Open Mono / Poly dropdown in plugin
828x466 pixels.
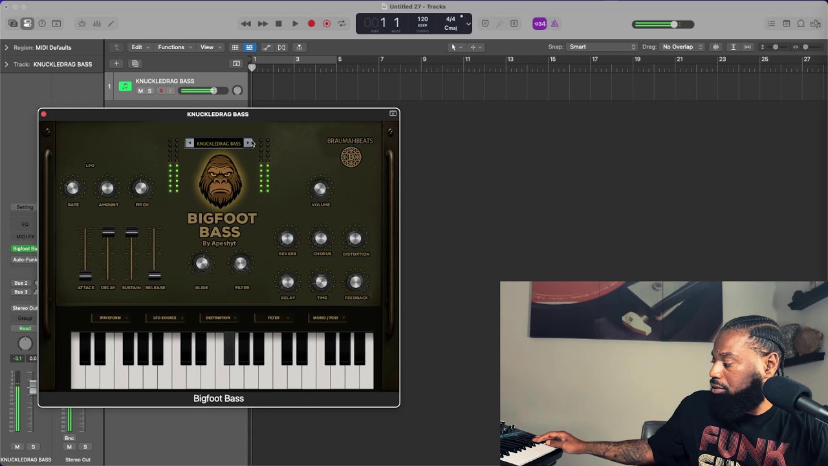[329, 318]
